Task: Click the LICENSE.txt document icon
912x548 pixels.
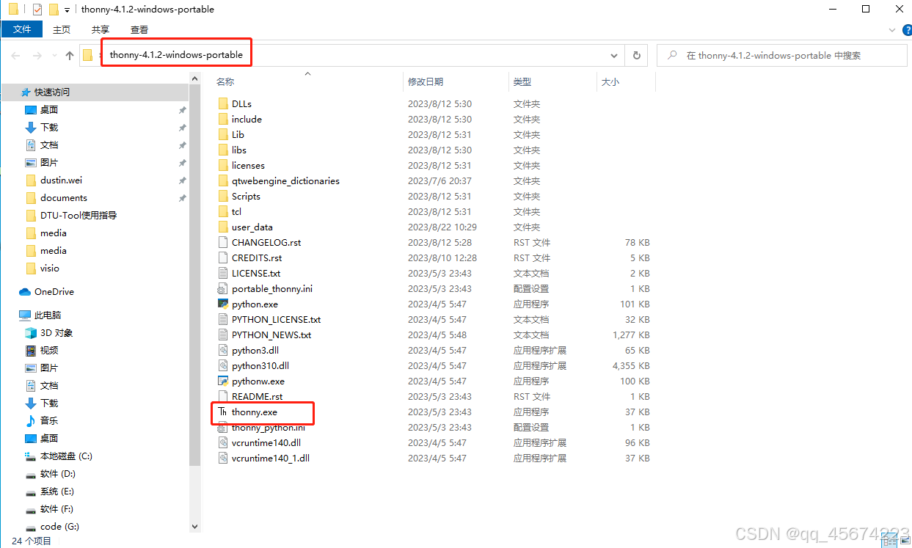Action: pos(223,273)
